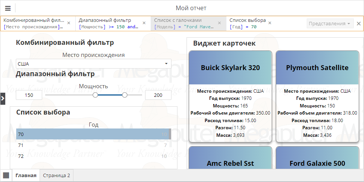
Task: Open the Amc Rebel Sst card
Action: tap(230, 158)
